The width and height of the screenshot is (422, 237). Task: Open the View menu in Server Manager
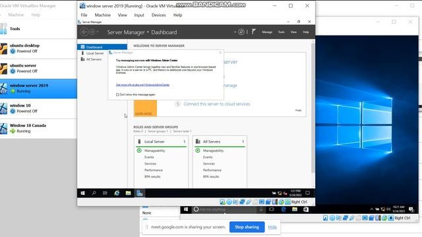coord(293,32)
